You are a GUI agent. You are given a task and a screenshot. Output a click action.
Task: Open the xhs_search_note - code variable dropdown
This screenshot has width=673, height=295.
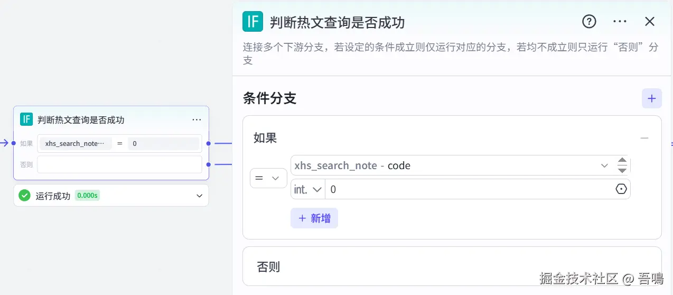tap(604, 165)
